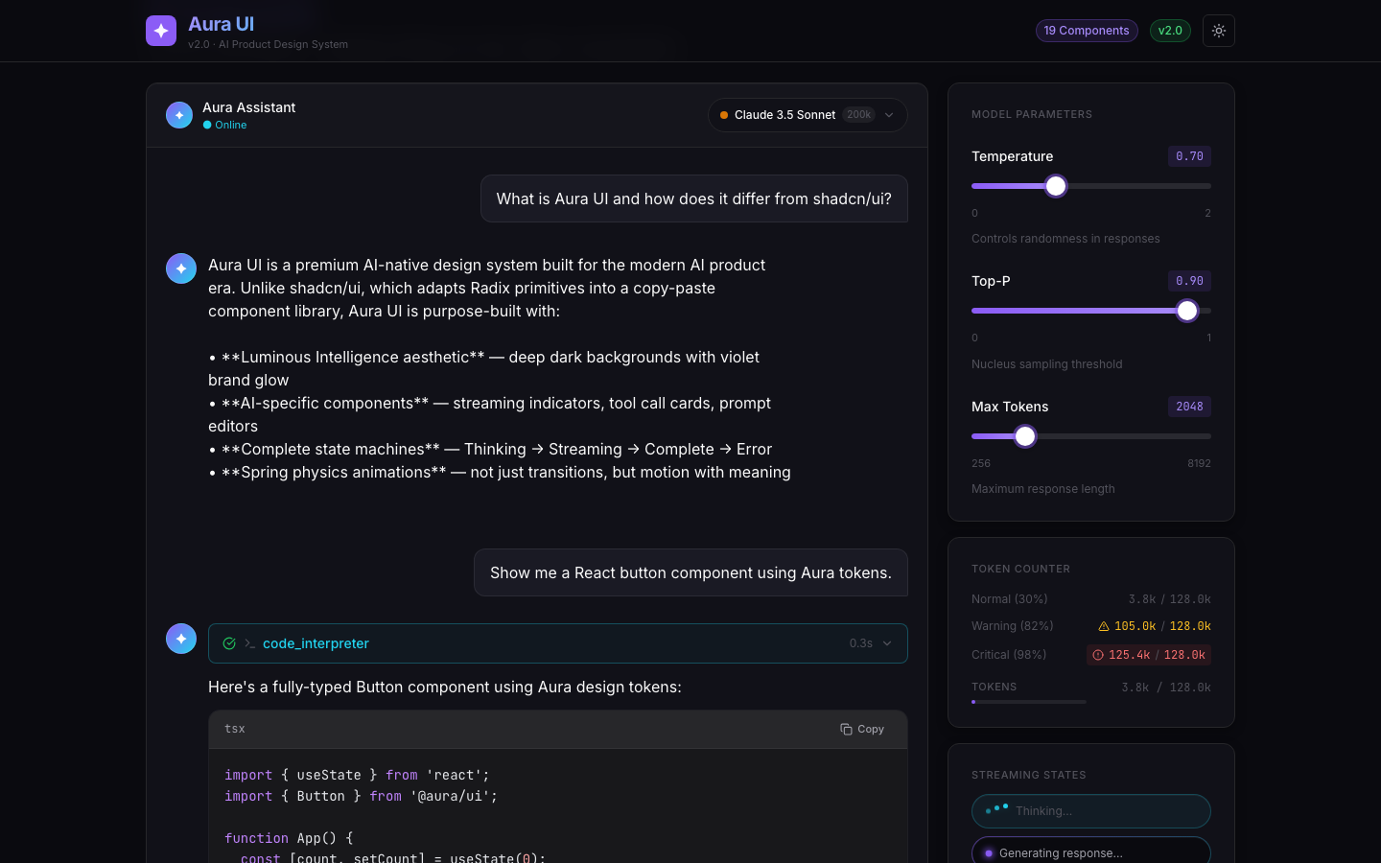Activate the Thinking streaming state pill
Viewport: 1381px width, 863px height.
coord(1090,811)
